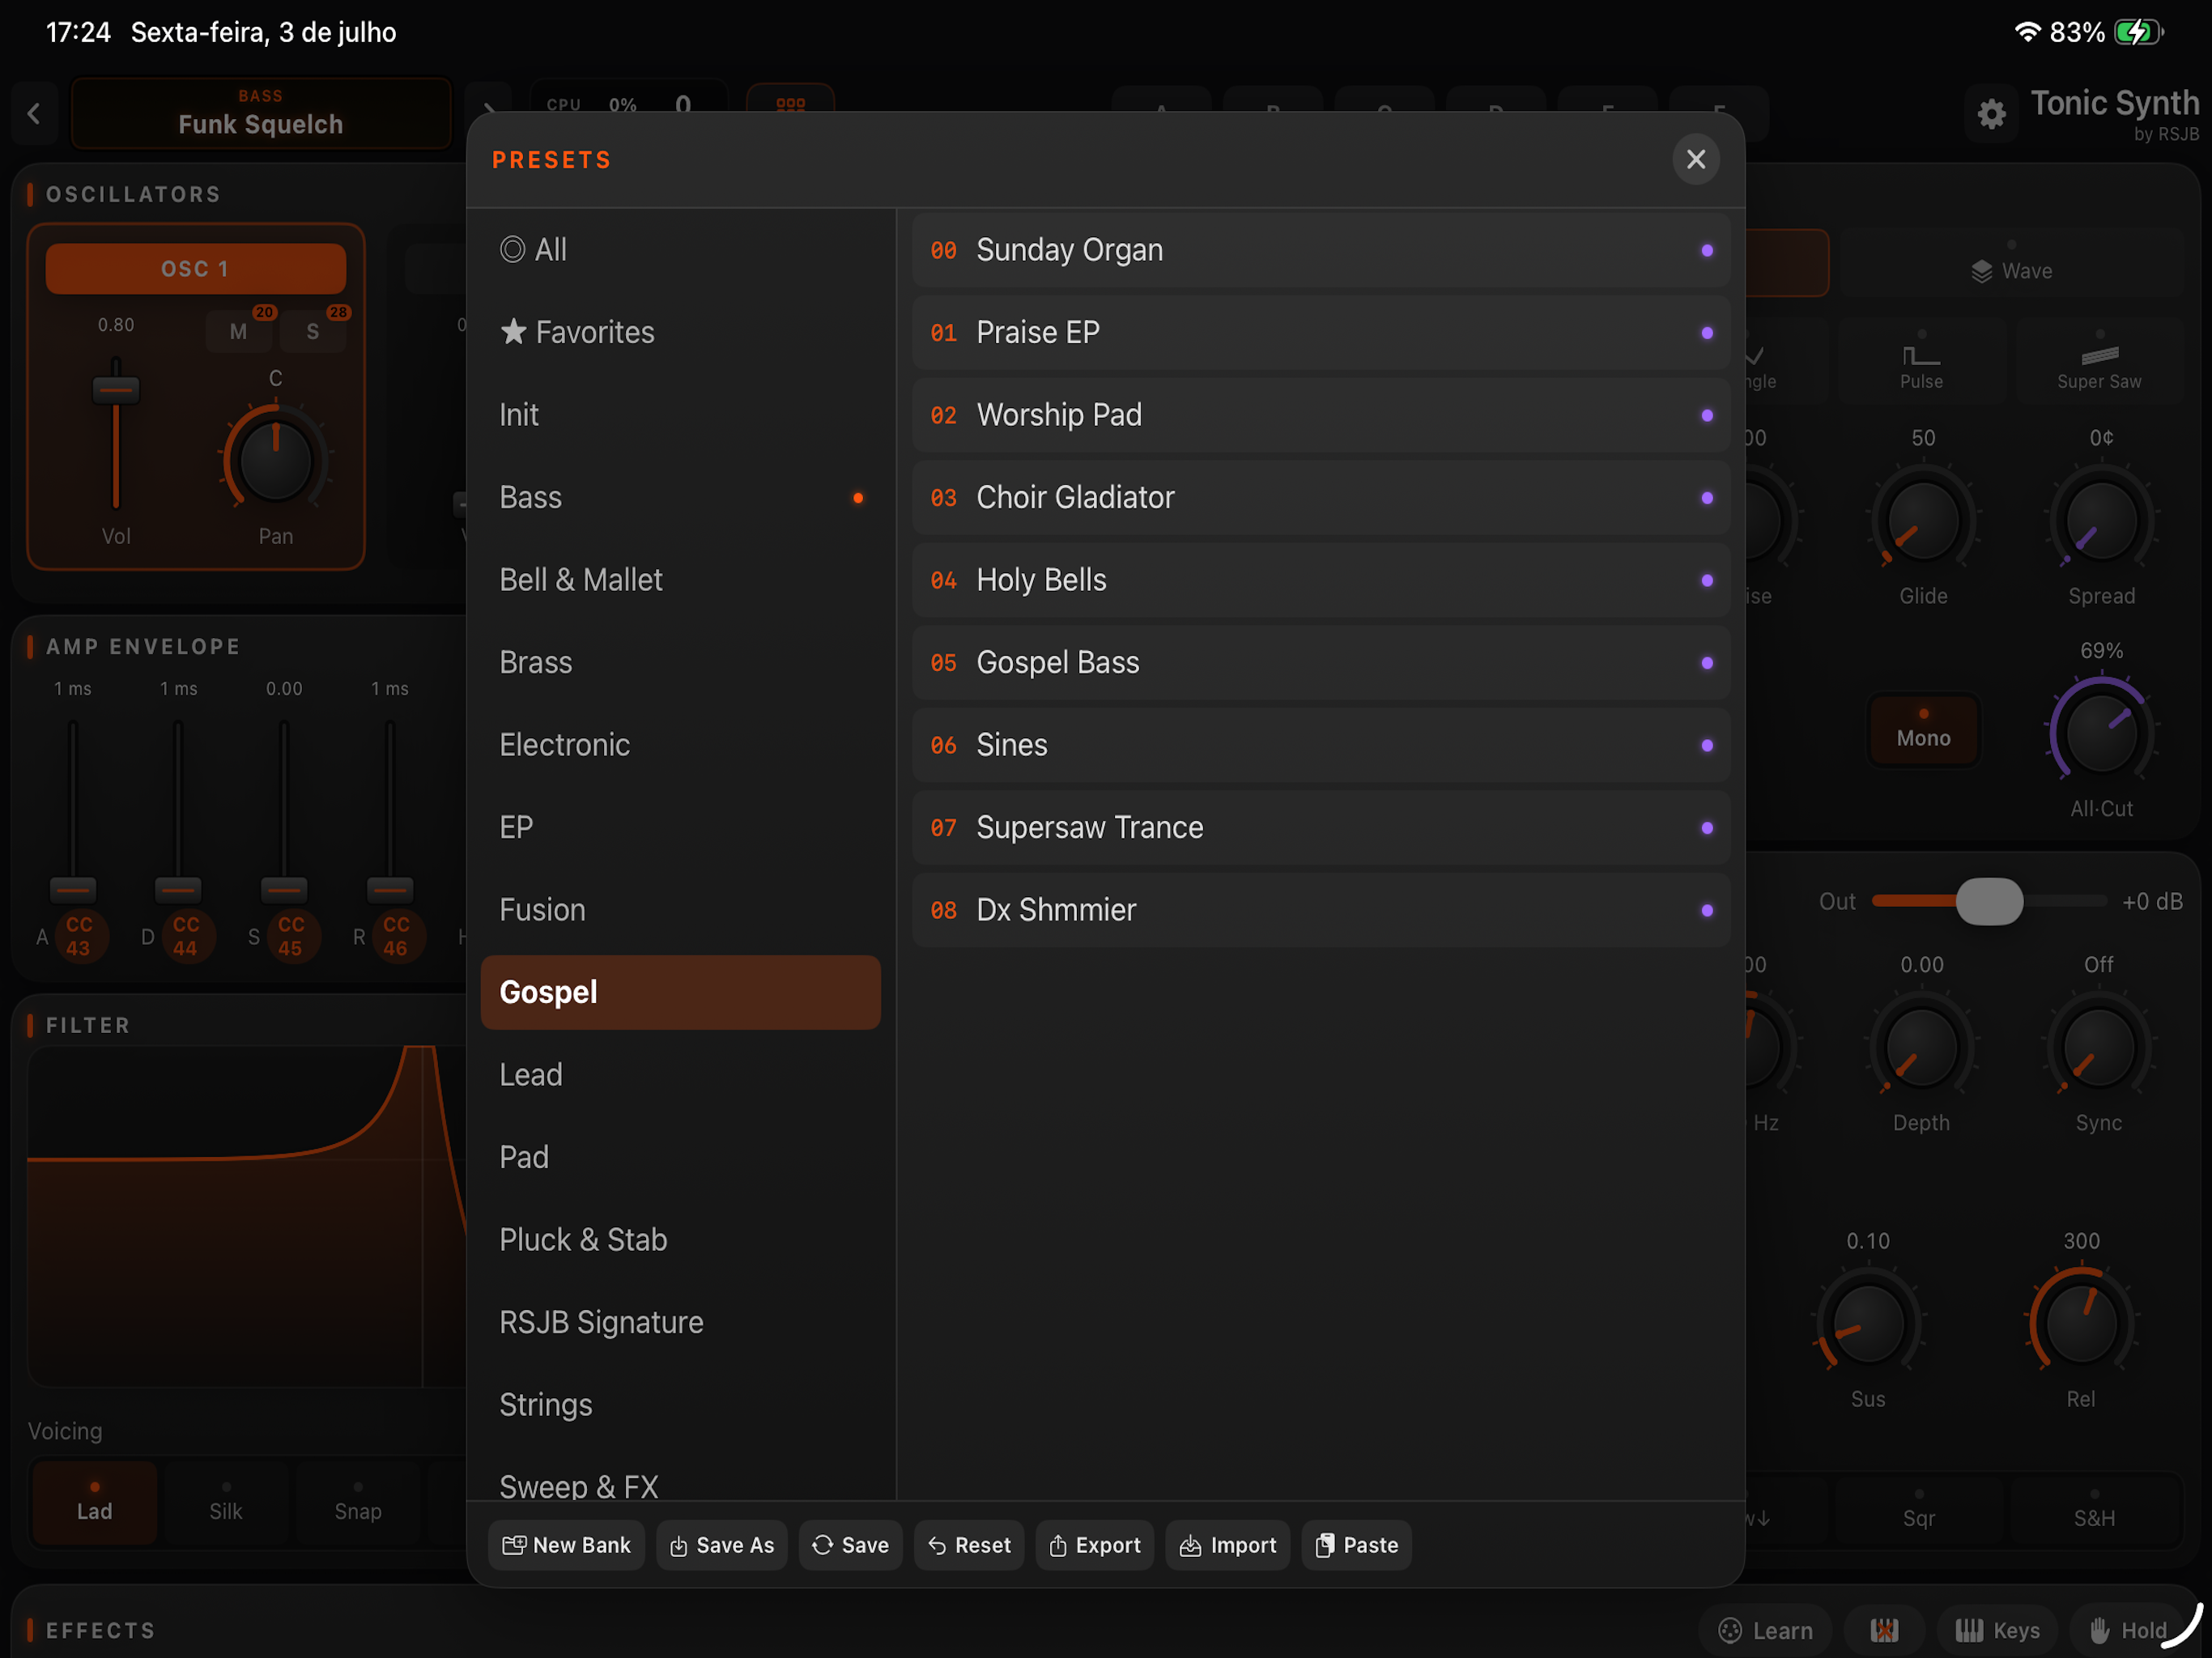Open the Lead category
Screen dimensions: 2212x1658
click(680, 1075)
